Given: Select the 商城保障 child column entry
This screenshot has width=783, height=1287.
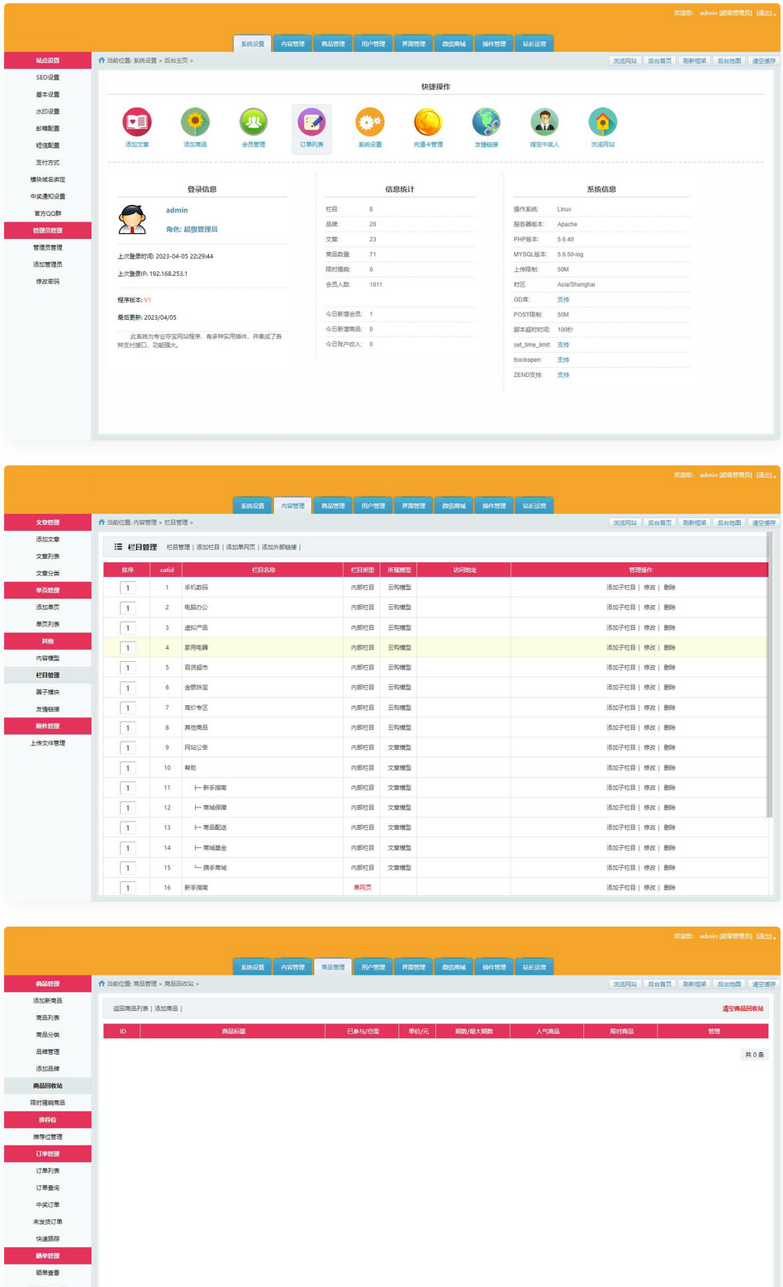Looking at the screenshot, I should pyautogui.click(x=214, y=808).
